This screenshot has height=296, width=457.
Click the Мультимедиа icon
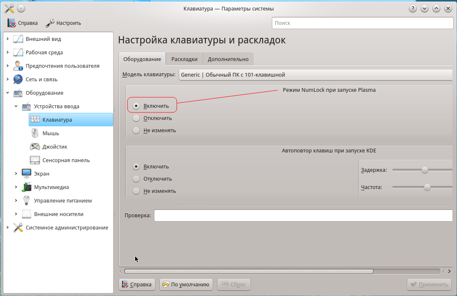(x=27, y=187)
